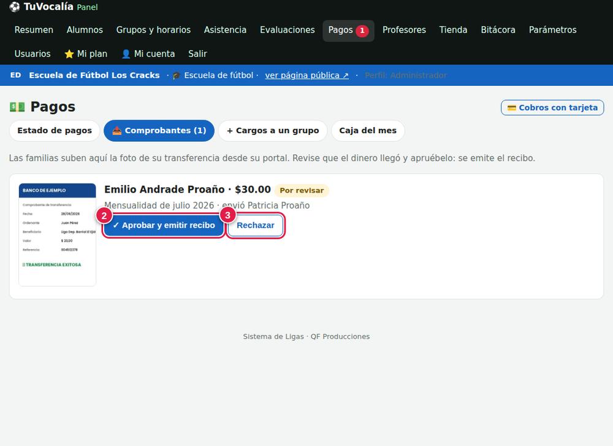Click the graduation cap icon
This screenshot has height=446, width=613.
177,75
